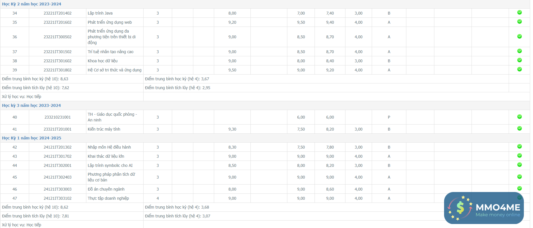Screen dimensions: 533x228
Task: Click the letter grade B for Khoa học dữ liệu
Action: [x=389, y=61]
